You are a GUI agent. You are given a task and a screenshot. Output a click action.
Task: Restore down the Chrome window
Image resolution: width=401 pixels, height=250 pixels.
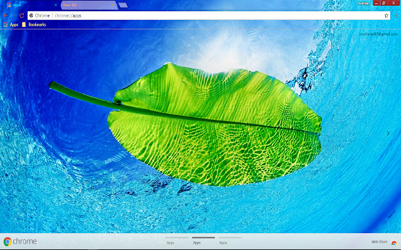(384, 2)
